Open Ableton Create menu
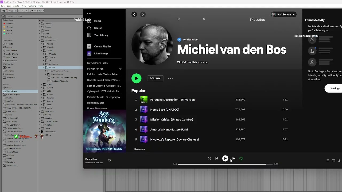The image size is (342, 192). [x=16, y=6]
